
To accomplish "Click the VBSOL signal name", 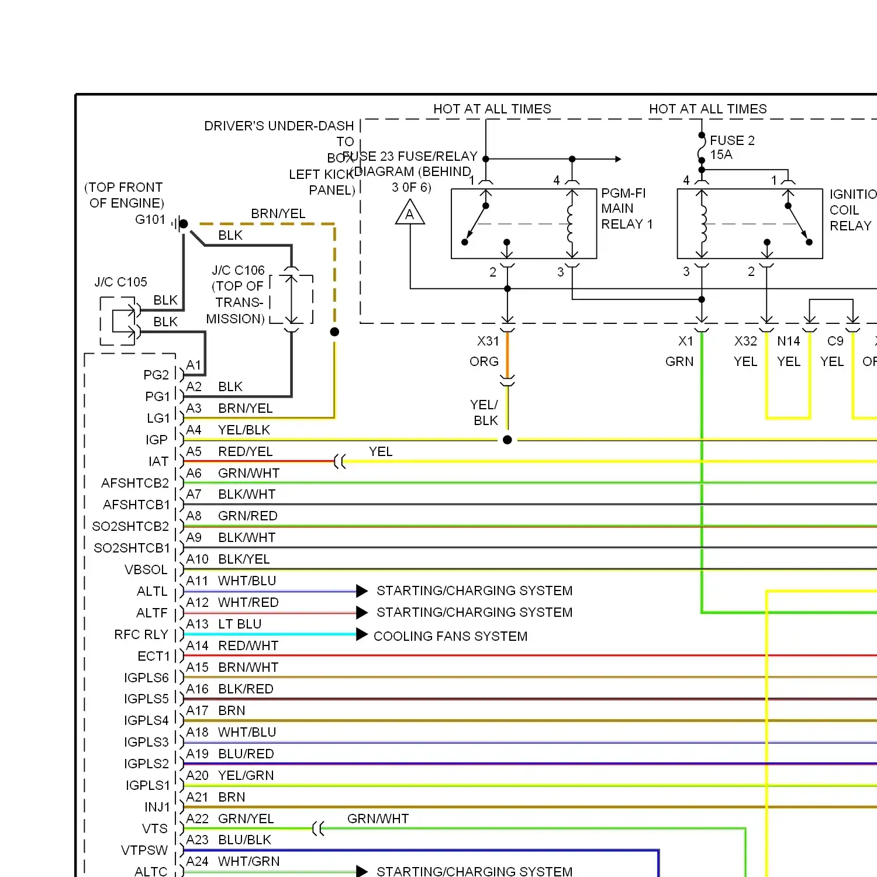I will 146,569.
